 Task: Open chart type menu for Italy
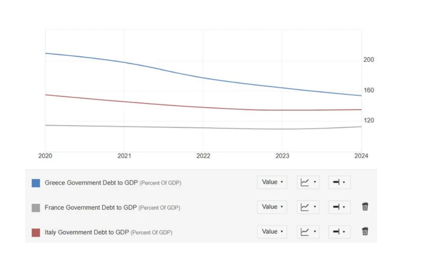point(308,231)
